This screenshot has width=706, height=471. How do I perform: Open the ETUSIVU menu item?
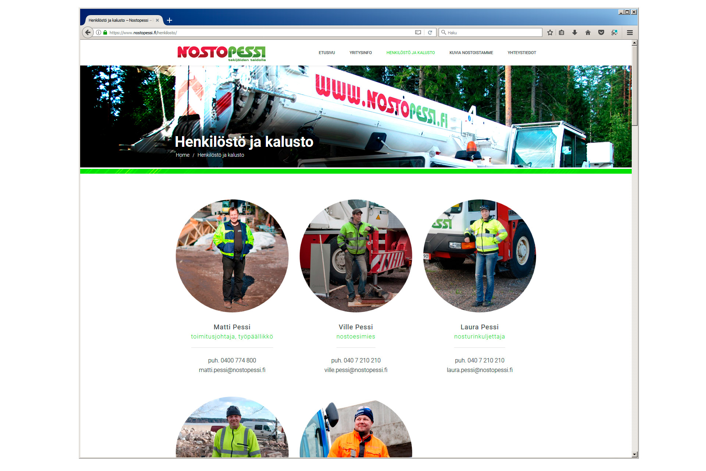[327, 53]
